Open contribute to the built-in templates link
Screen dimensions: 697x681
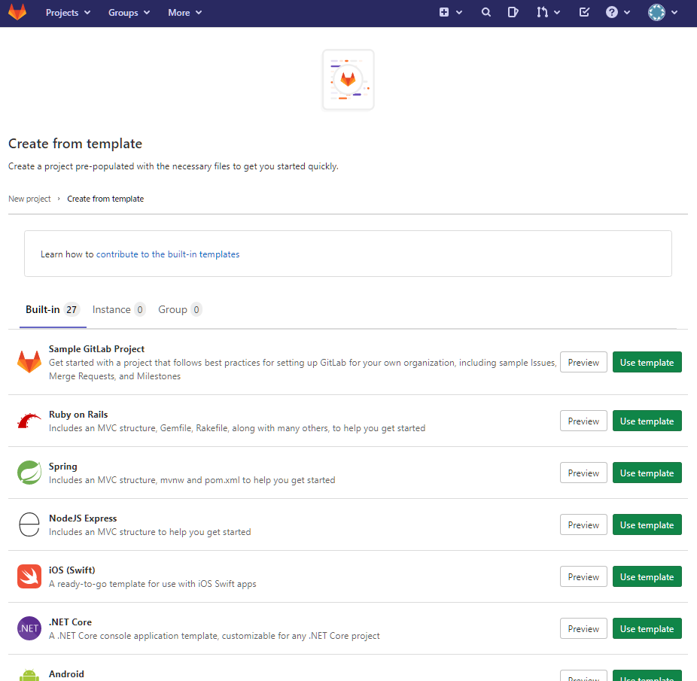(168, 254)
